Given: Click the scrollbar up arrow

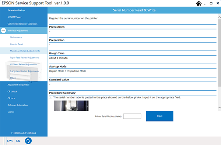Looking at the screenshot, I should pos(220,17).
